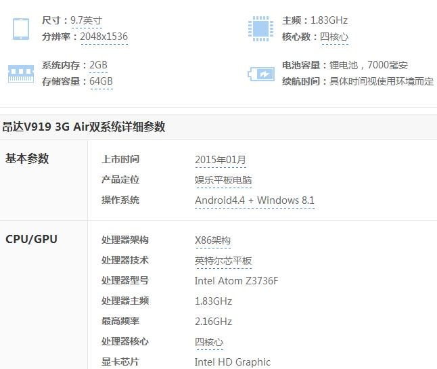Click 四核心 link beside 处理器核心
This screenshot has height=369, width=437.
click(x=209, y=342)
